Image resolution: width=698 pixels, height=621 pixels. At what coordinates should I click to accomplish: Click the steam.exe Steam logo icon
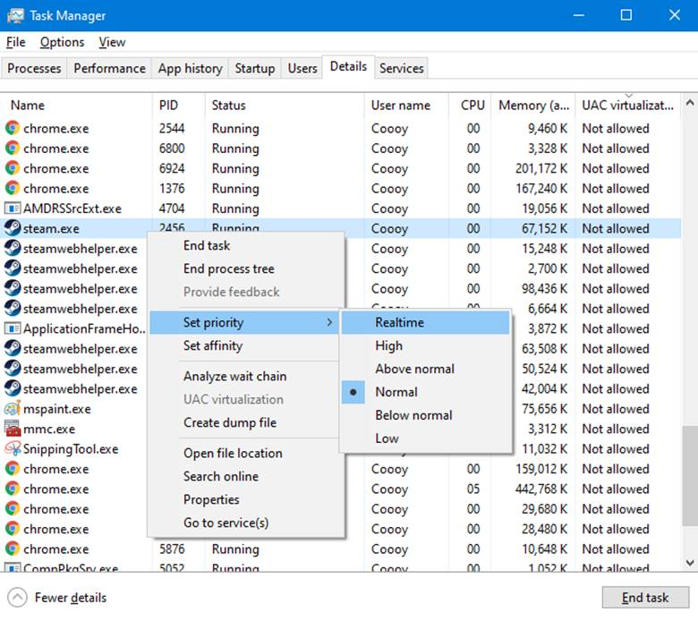point(13,228)
